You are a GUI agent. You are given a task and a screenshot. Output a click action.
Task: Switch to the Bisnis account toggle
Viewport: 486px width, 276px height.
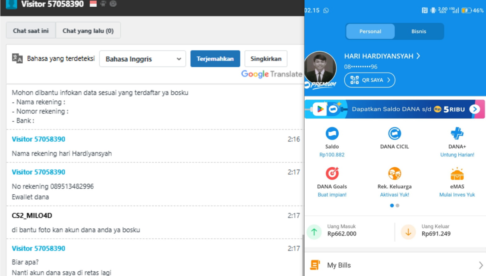click(419, 31)
